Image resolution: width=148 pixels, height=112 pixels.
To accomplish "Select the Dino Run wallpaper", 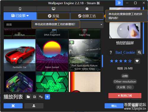I will [20, 33].
